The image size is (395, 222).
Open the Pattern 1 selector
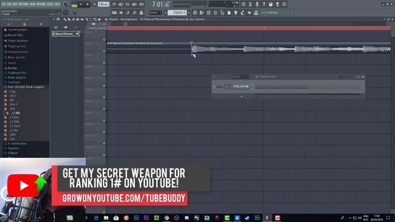[177, 12]
